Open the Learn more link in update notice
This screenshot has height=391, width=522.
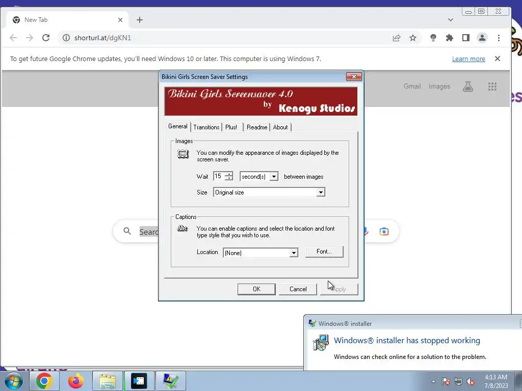(x=468, y=59)
